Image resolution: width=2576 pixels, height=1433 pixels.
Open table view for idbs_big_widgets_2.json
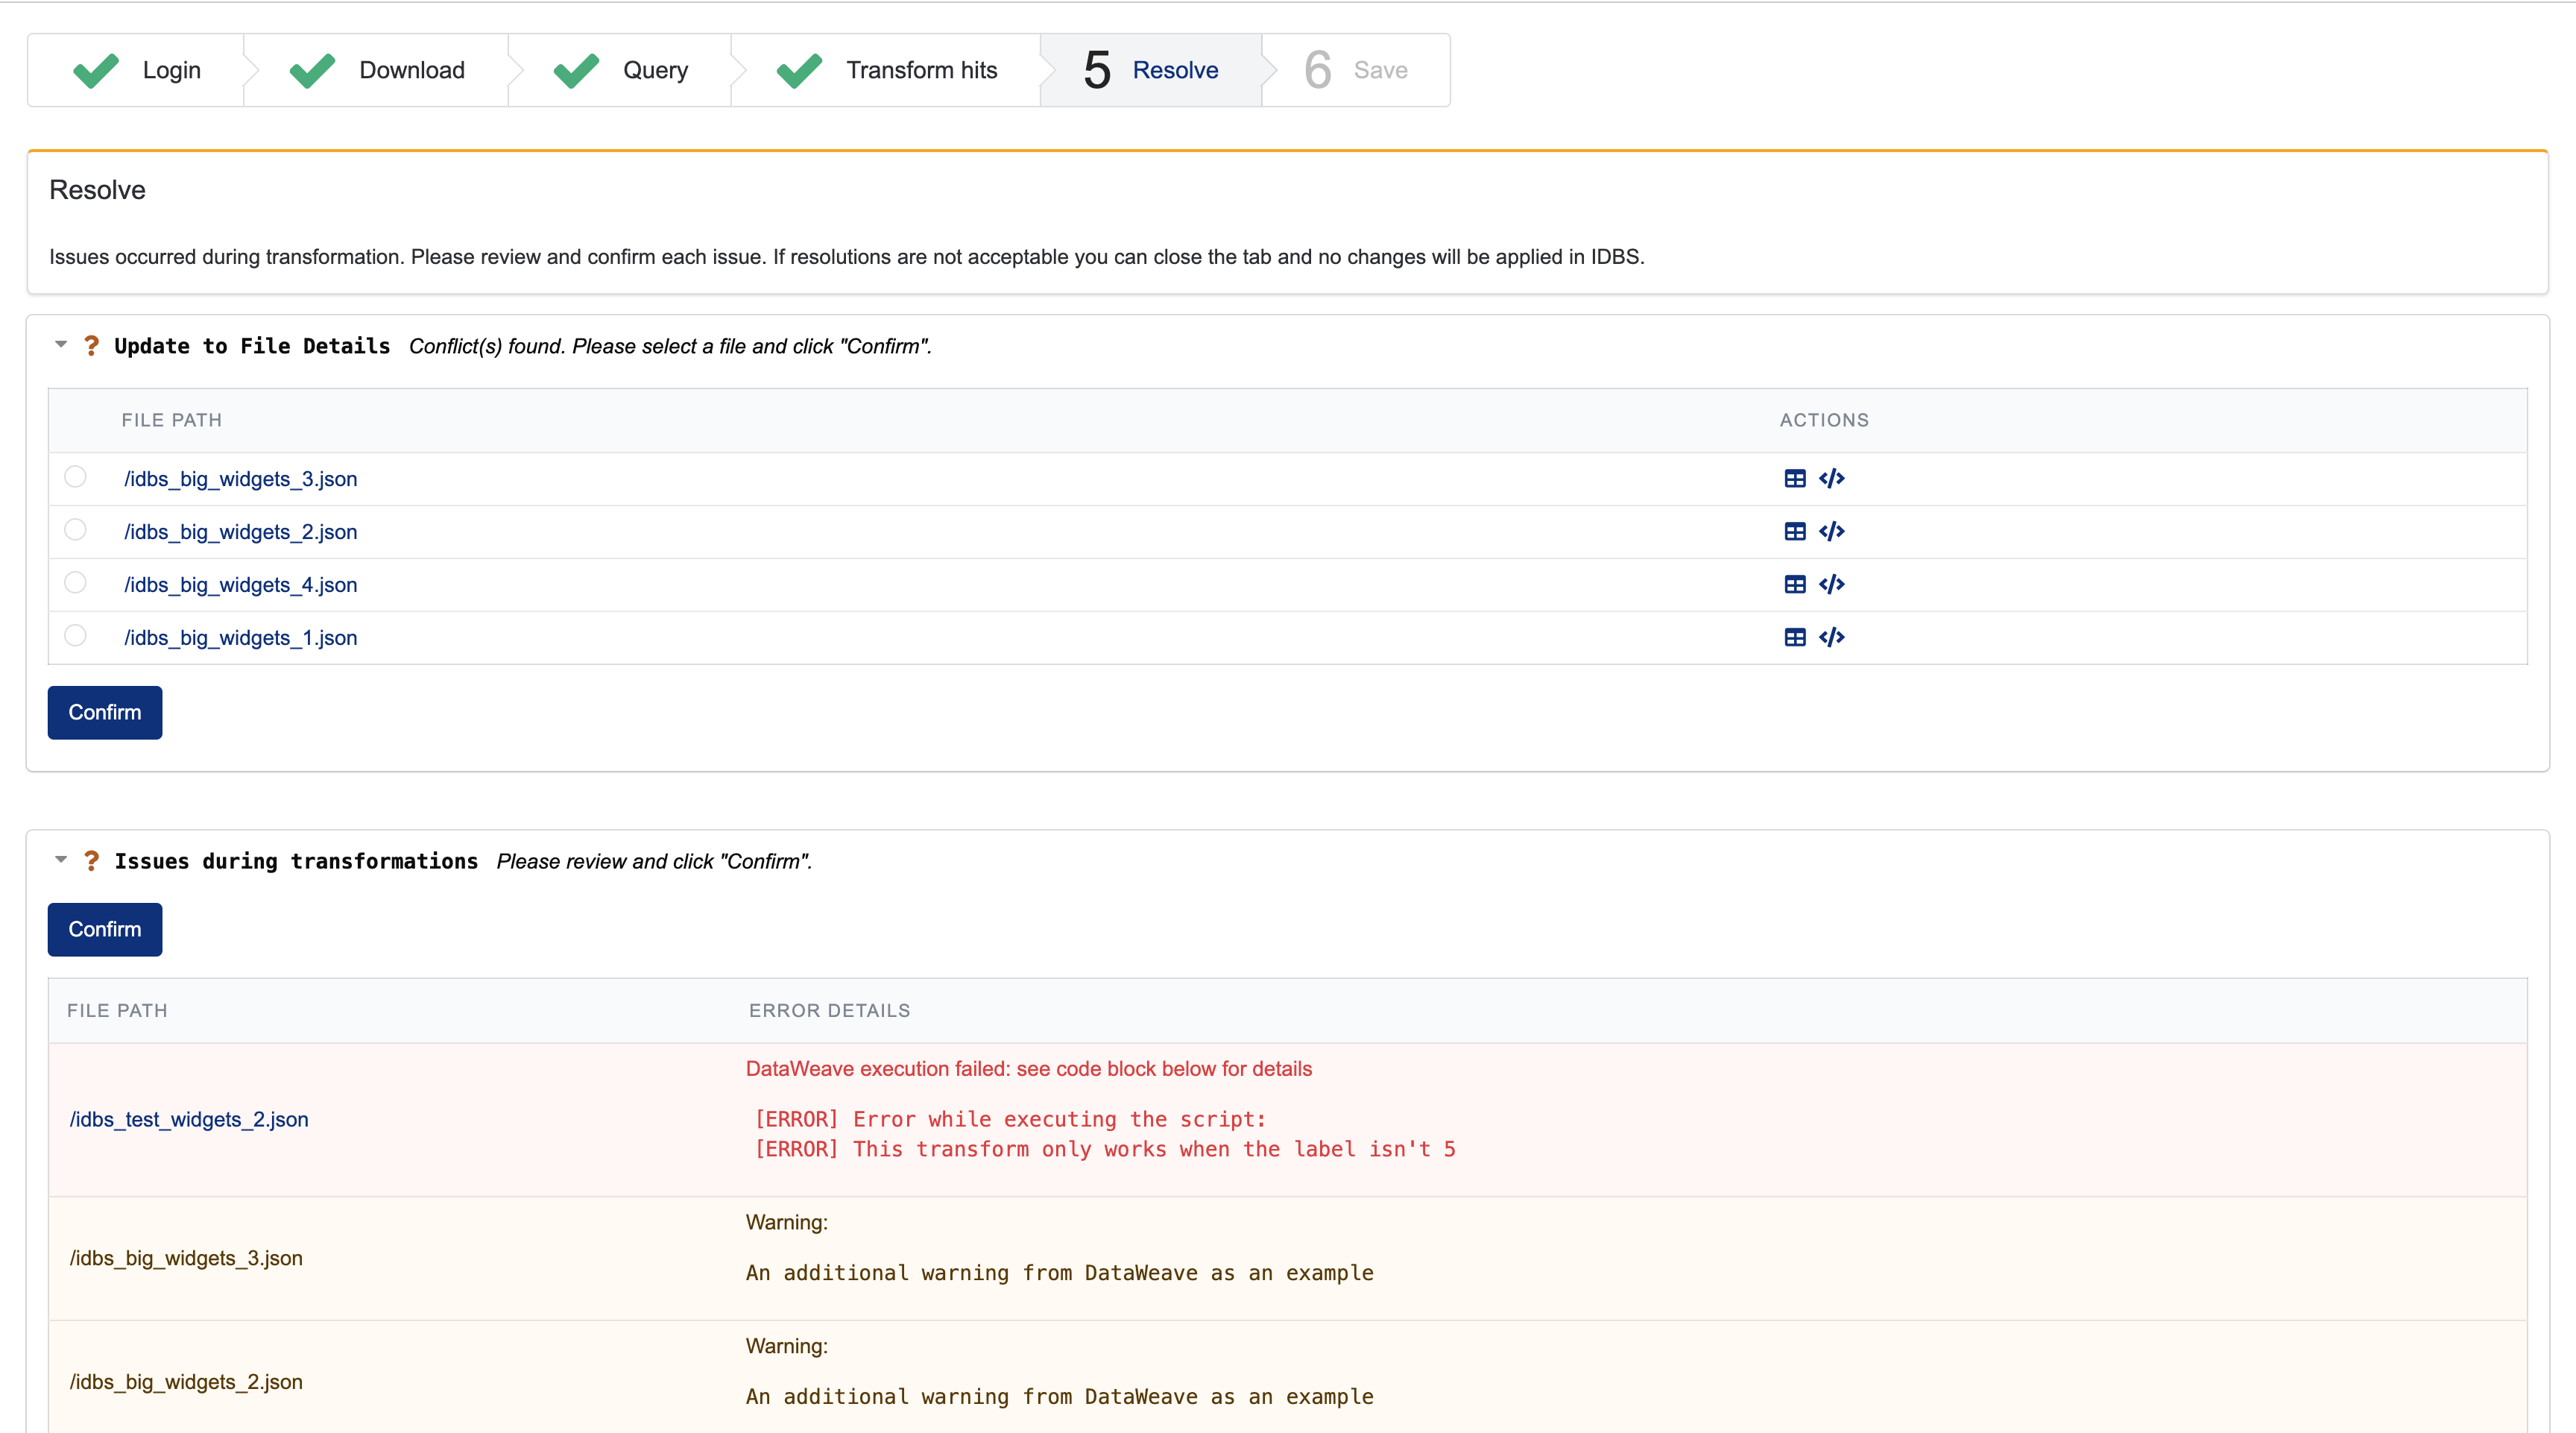(1794, 532)
